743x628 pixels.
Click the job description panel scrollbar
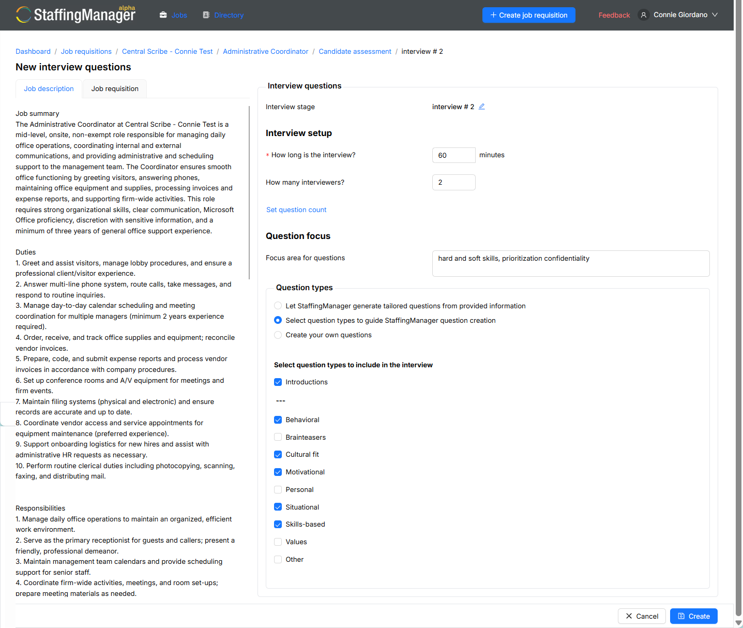point(249,192)
